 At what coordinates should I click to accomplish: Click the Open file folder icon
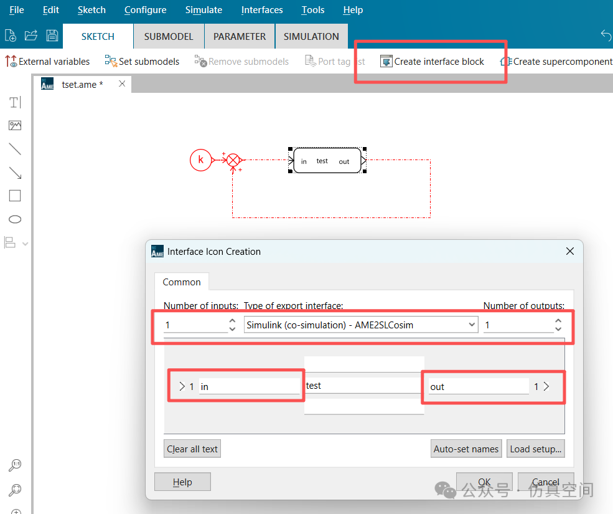(31, 36)
